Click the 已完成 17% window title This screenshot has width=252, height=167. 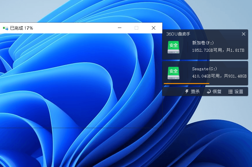21,28
